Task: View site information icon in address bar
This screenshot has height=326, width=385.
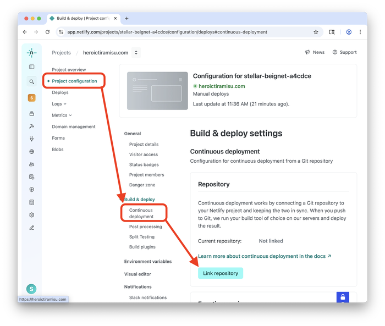Action: tap(61, 32)
